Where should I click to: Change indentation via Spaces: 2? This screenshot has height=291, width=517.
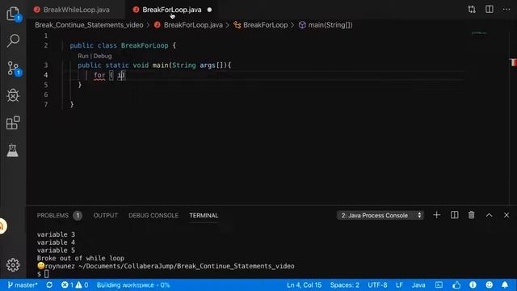[345, 285]
